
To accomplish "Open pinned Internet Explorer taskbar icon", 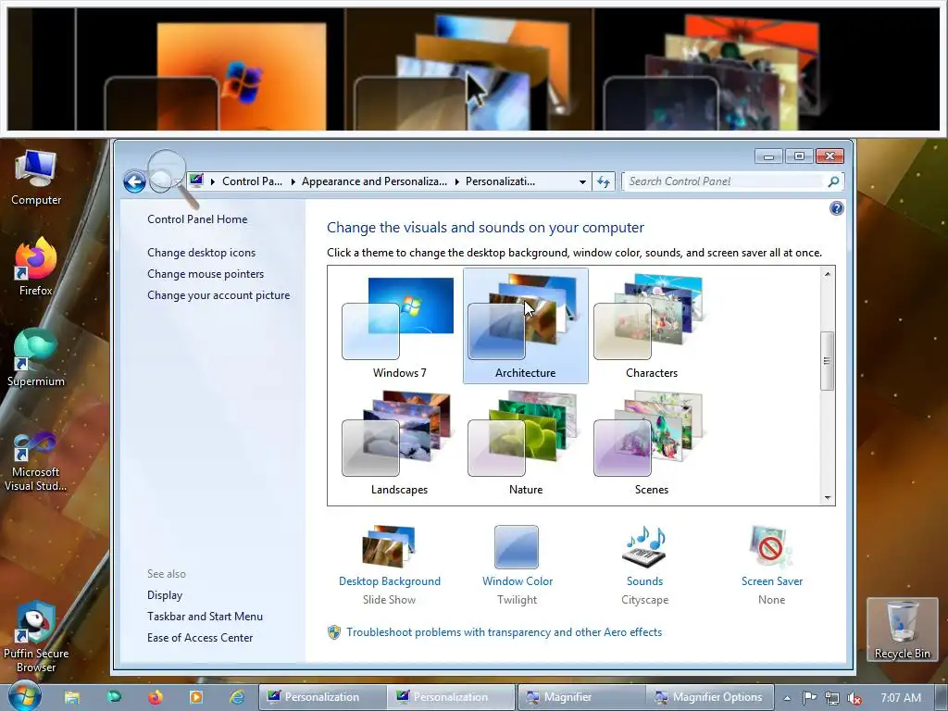I will (237, 697).
